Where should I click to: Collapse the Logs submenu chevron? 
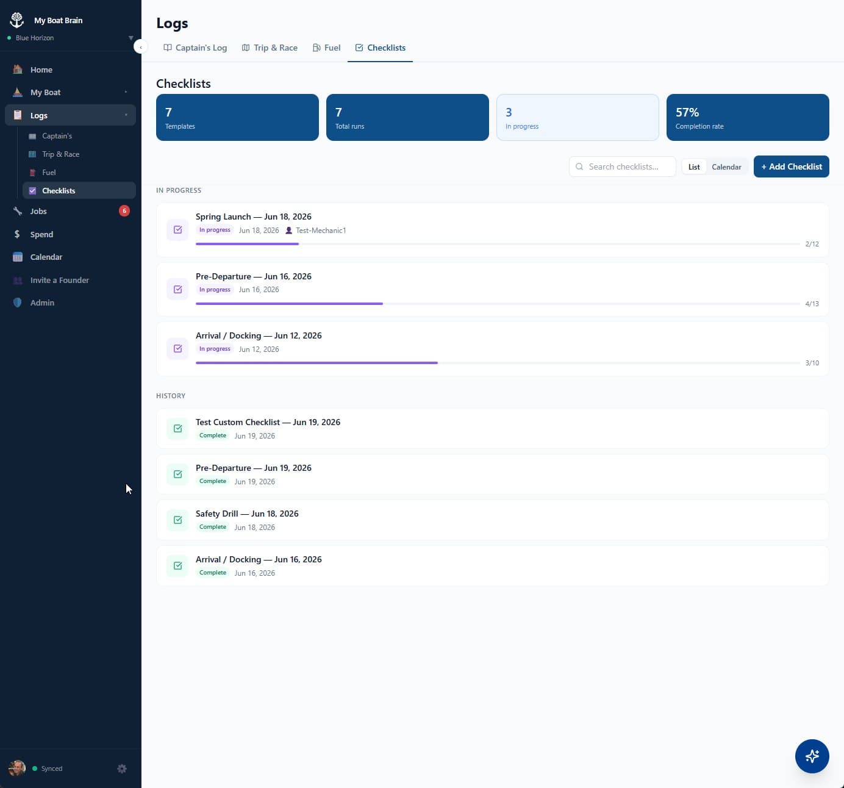[x=126, y=115]
